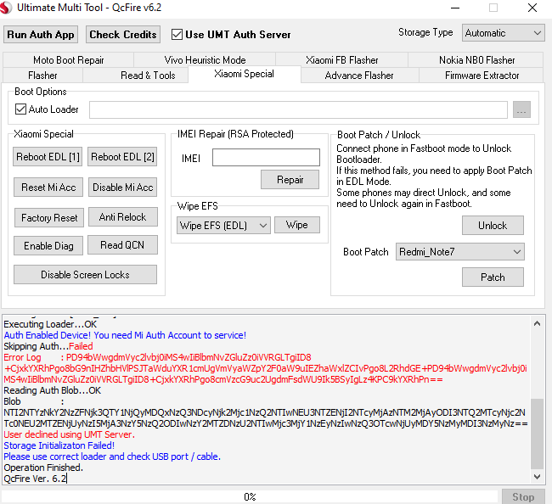Click the log vertical scrollbar thumb
This screenshot has height=504, width=552.
click(x=537, y=434)
